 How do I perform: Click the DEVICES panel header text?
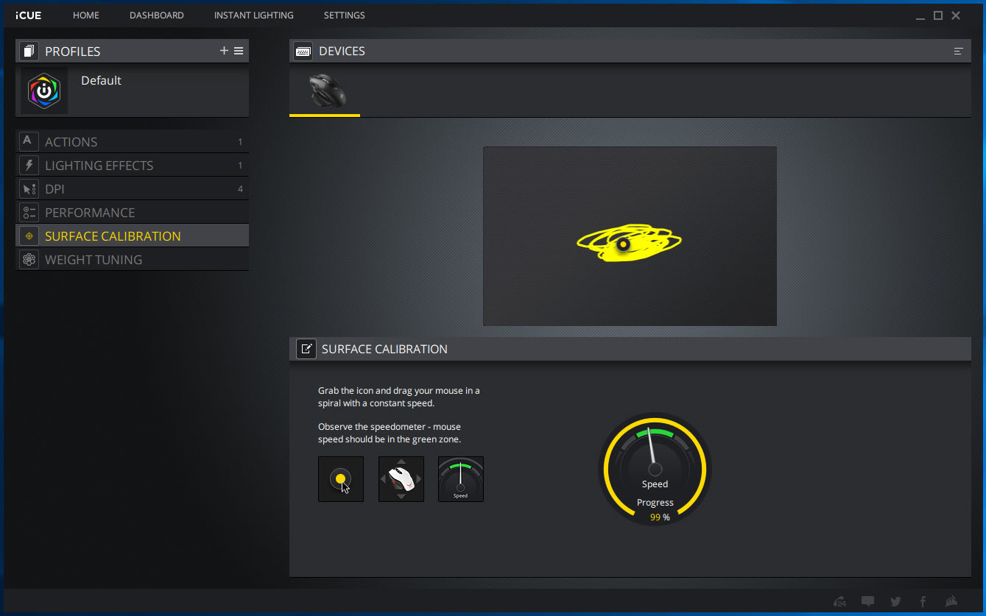click(342, 52)
